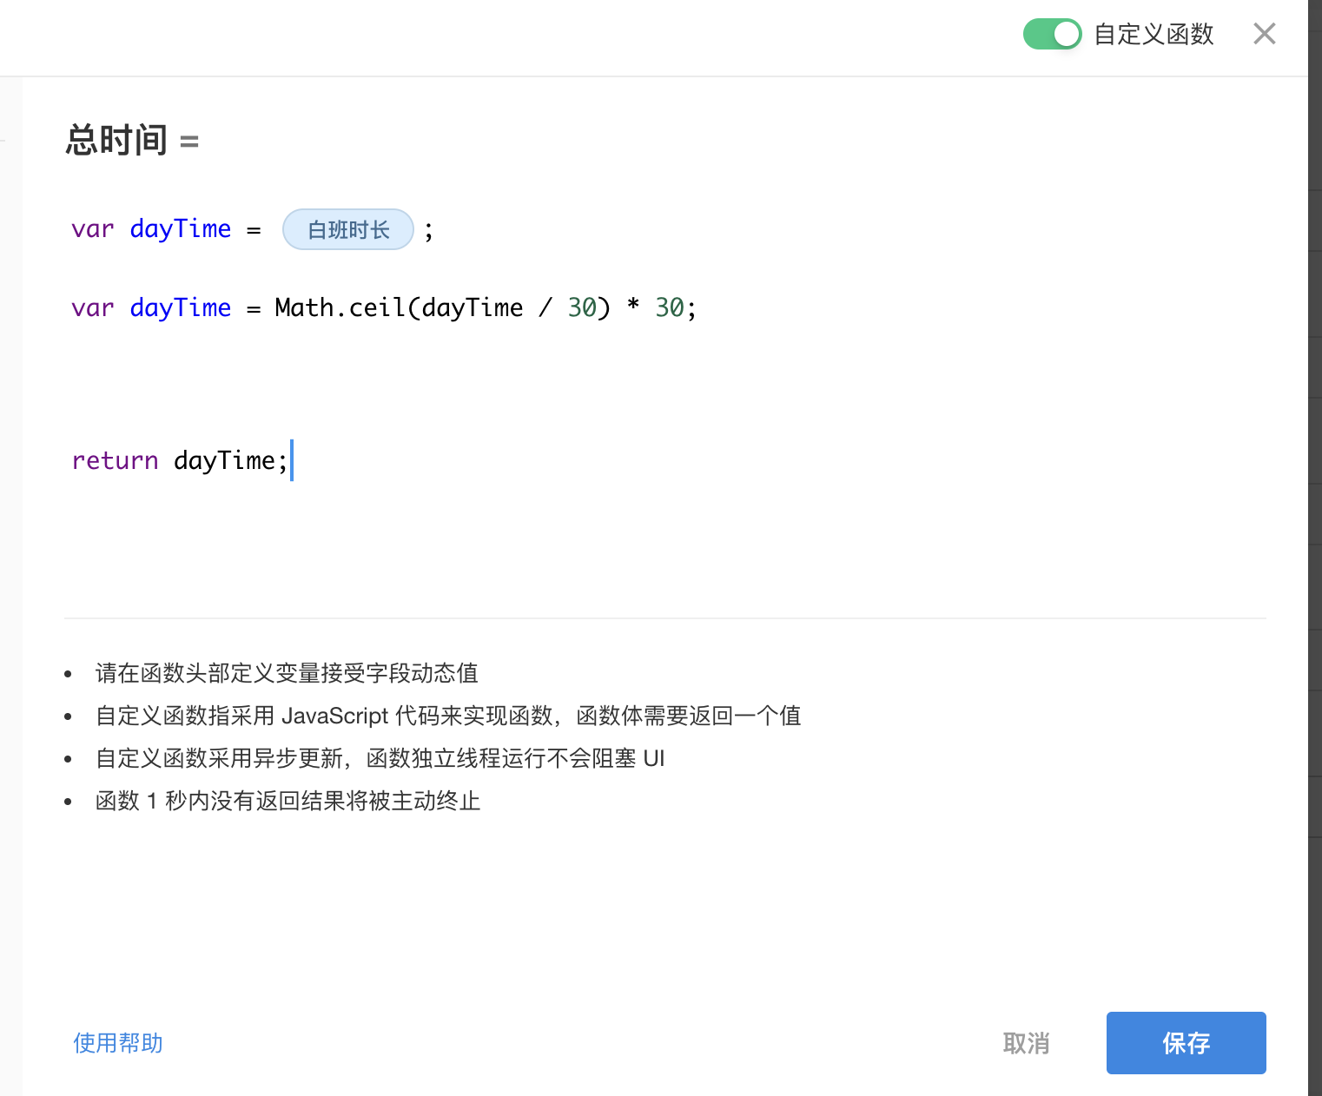
Task: Close the function editor dialog
Action: 1264,34
